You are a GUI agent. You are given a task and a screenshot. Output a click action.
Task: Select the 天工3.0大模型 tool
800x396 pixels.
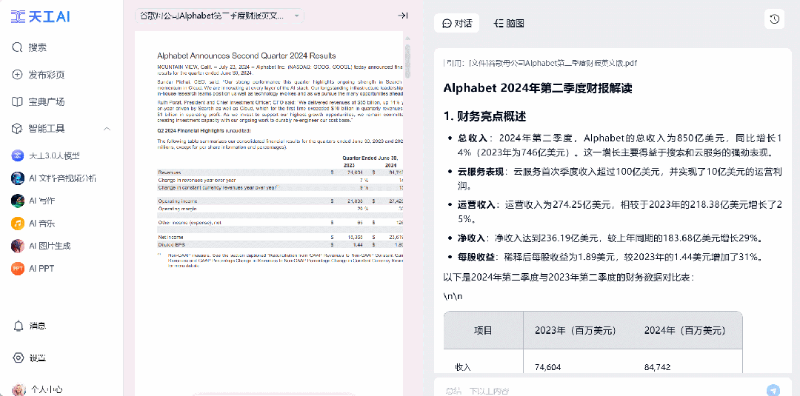pyautogui.click(x=53, y=156)
